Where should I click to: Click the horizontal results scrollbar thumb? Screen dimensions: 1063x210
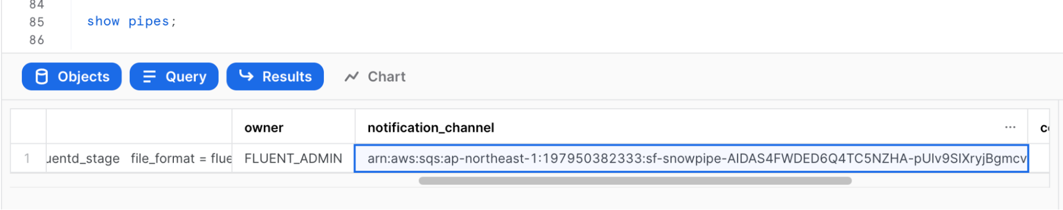[635, 181]
